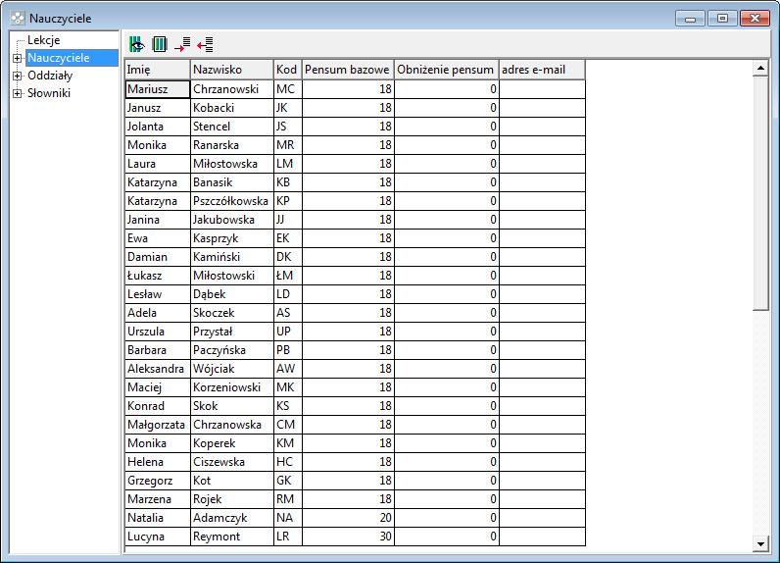Viewport: 780px width, 563px height.
Task: Select the cell Pszczółkowska
Action: 232,201
